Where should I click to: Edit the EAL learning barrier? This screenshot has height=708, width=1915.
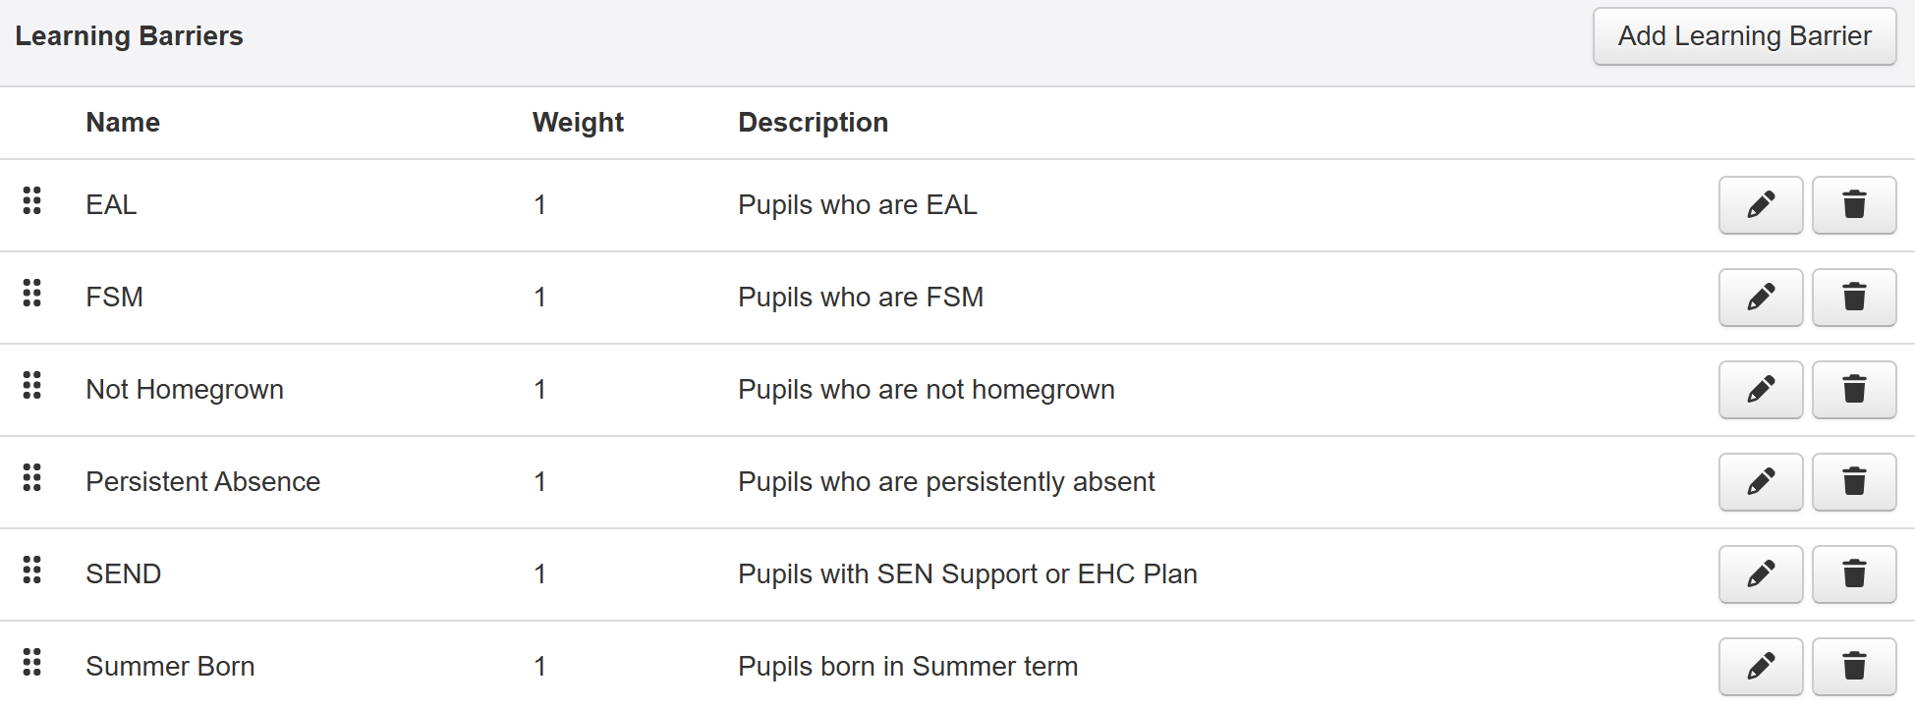[1761, 205]
